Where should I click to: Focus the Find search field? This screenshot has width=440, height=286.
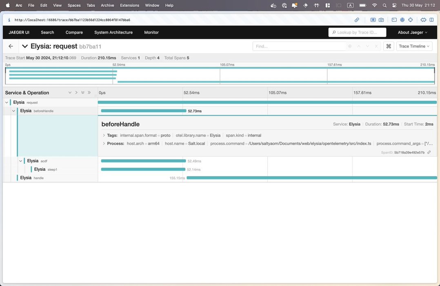coord(299,46)
